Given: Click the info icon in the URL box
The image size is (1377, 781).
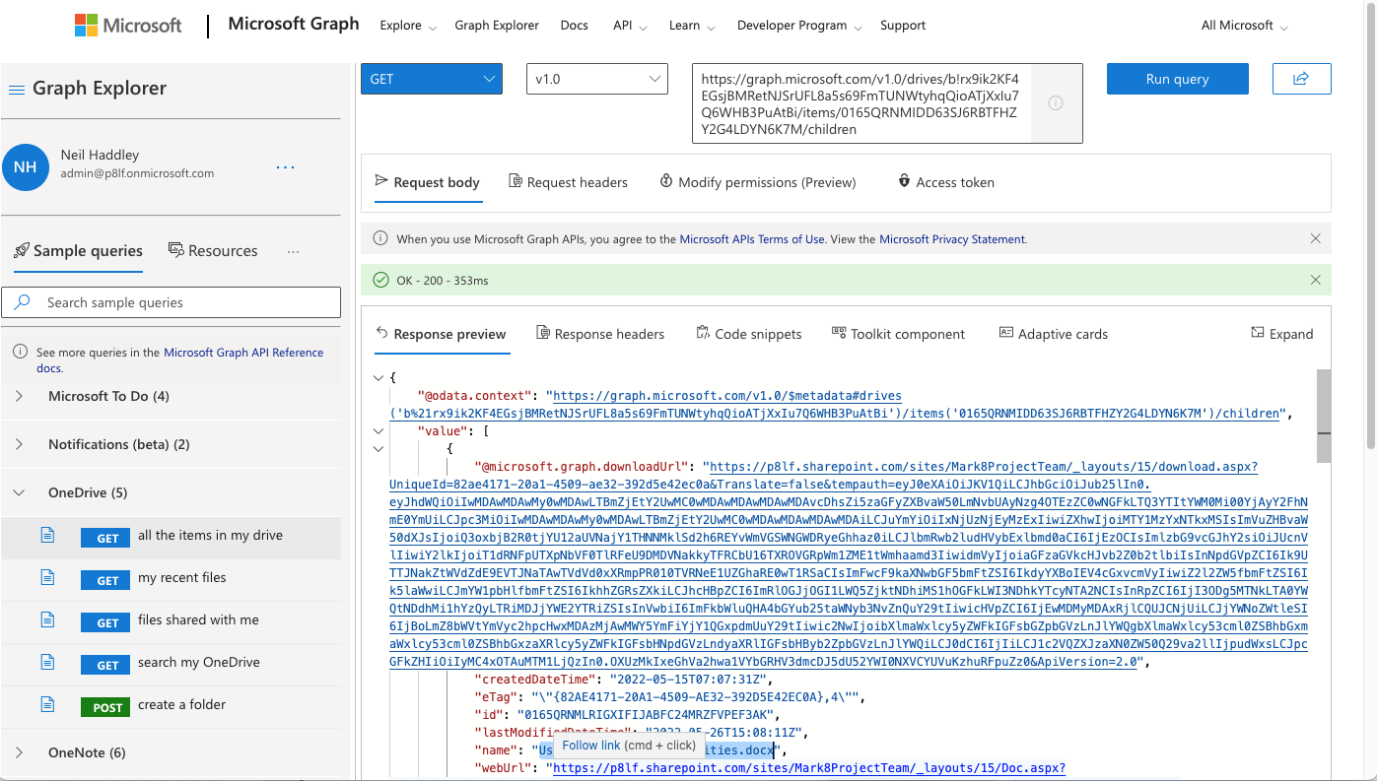Looking at the screenshot, I should click(x=1056, y=103).
